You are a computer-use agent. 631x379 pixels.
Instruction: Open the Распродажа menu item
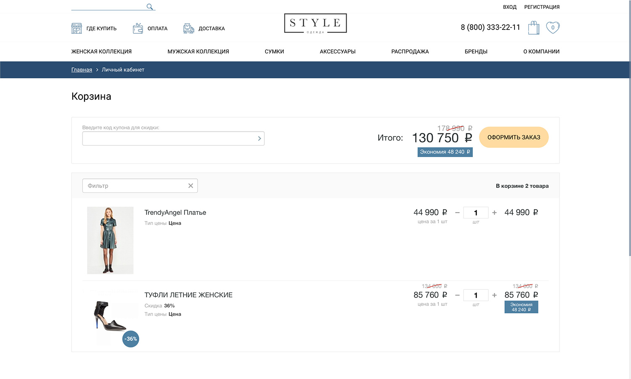coord(410,51)
